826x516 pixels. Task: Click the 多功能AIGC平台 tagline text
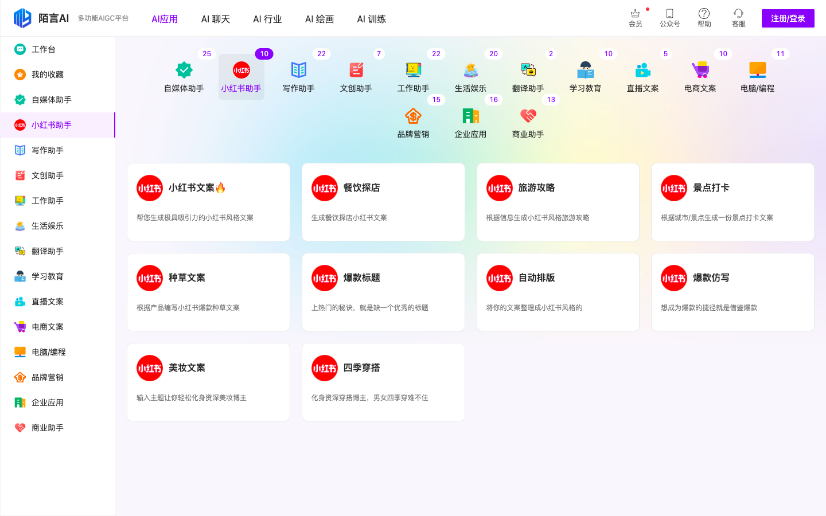click(x=103, y=18)
